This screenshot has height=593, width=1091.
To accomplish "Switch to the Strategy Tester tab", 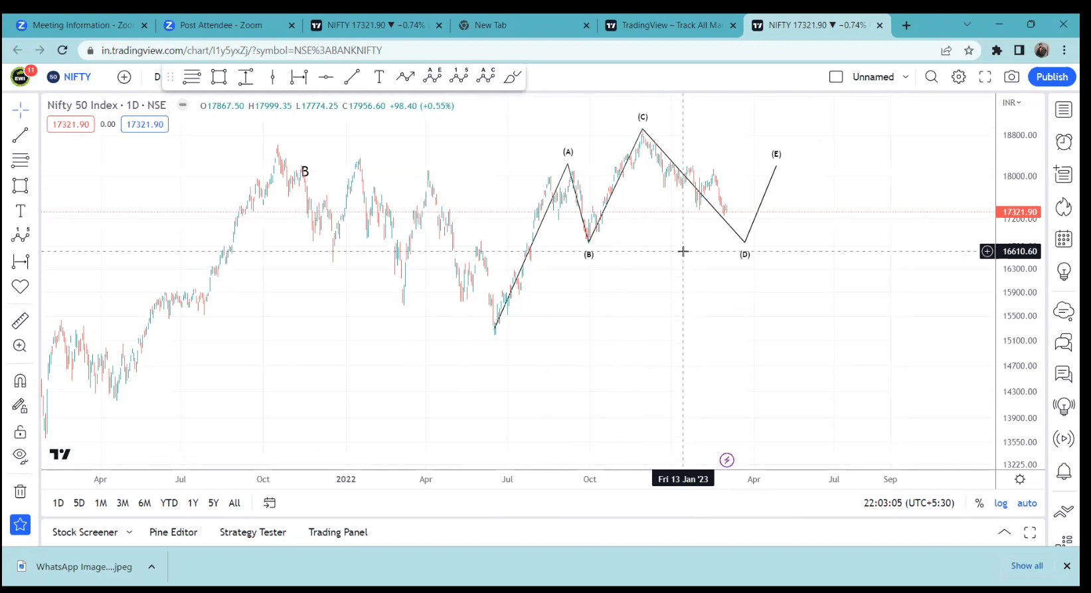I will pyautogui.click(x=253, y=533).
